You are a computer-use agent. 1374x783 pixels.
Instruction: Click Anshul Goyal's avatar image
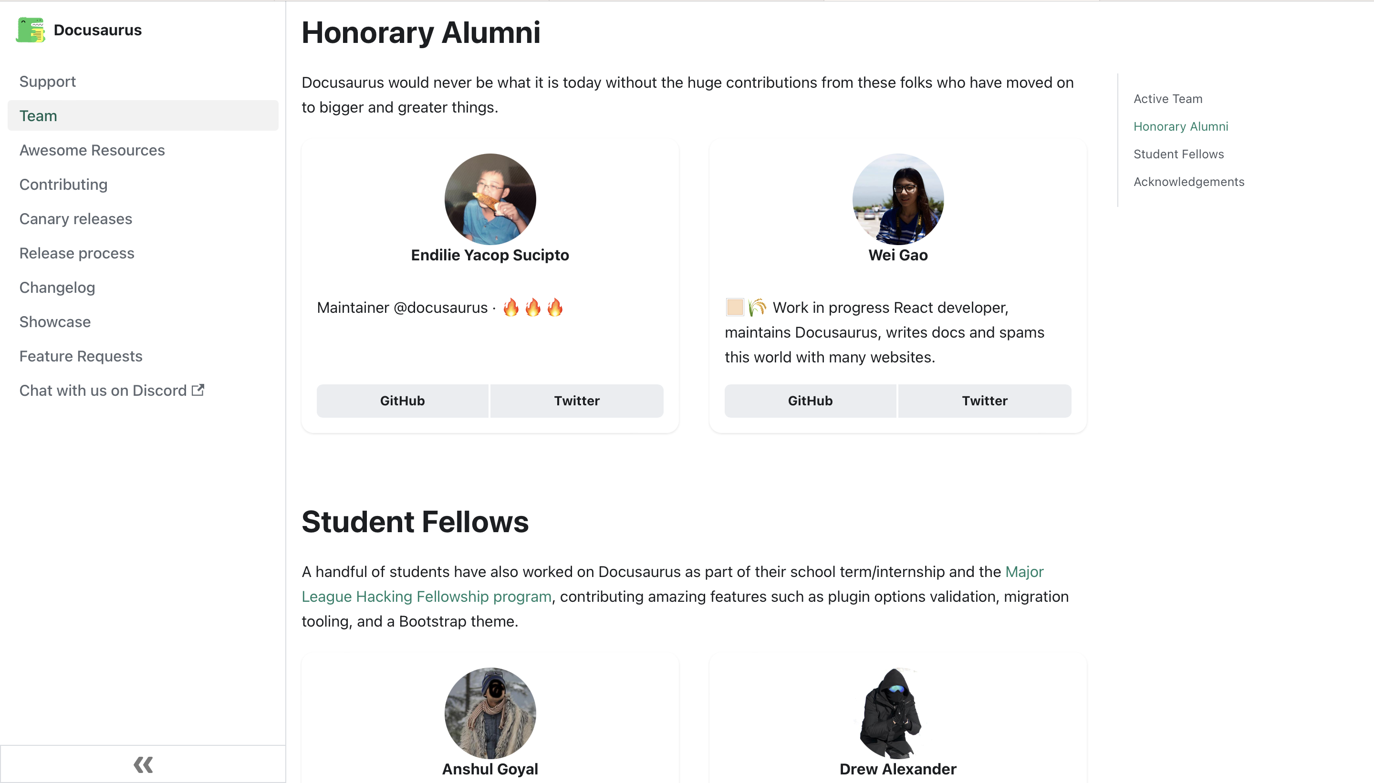490,713
